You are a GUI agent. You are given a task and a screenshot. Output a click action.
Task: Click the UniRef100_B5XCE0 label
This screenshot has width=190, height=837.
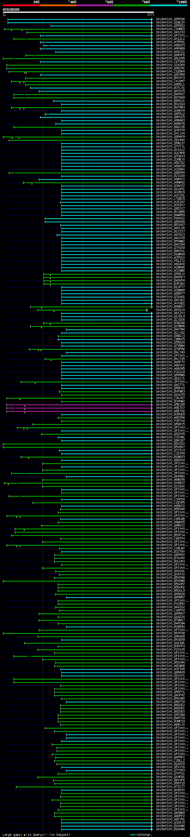[x=170, y=444]
